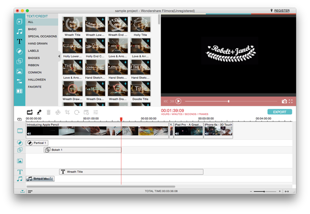The image size is (310, 214).
Task: Open the Media library icon in sidebar
Action: tap(20, 21)
